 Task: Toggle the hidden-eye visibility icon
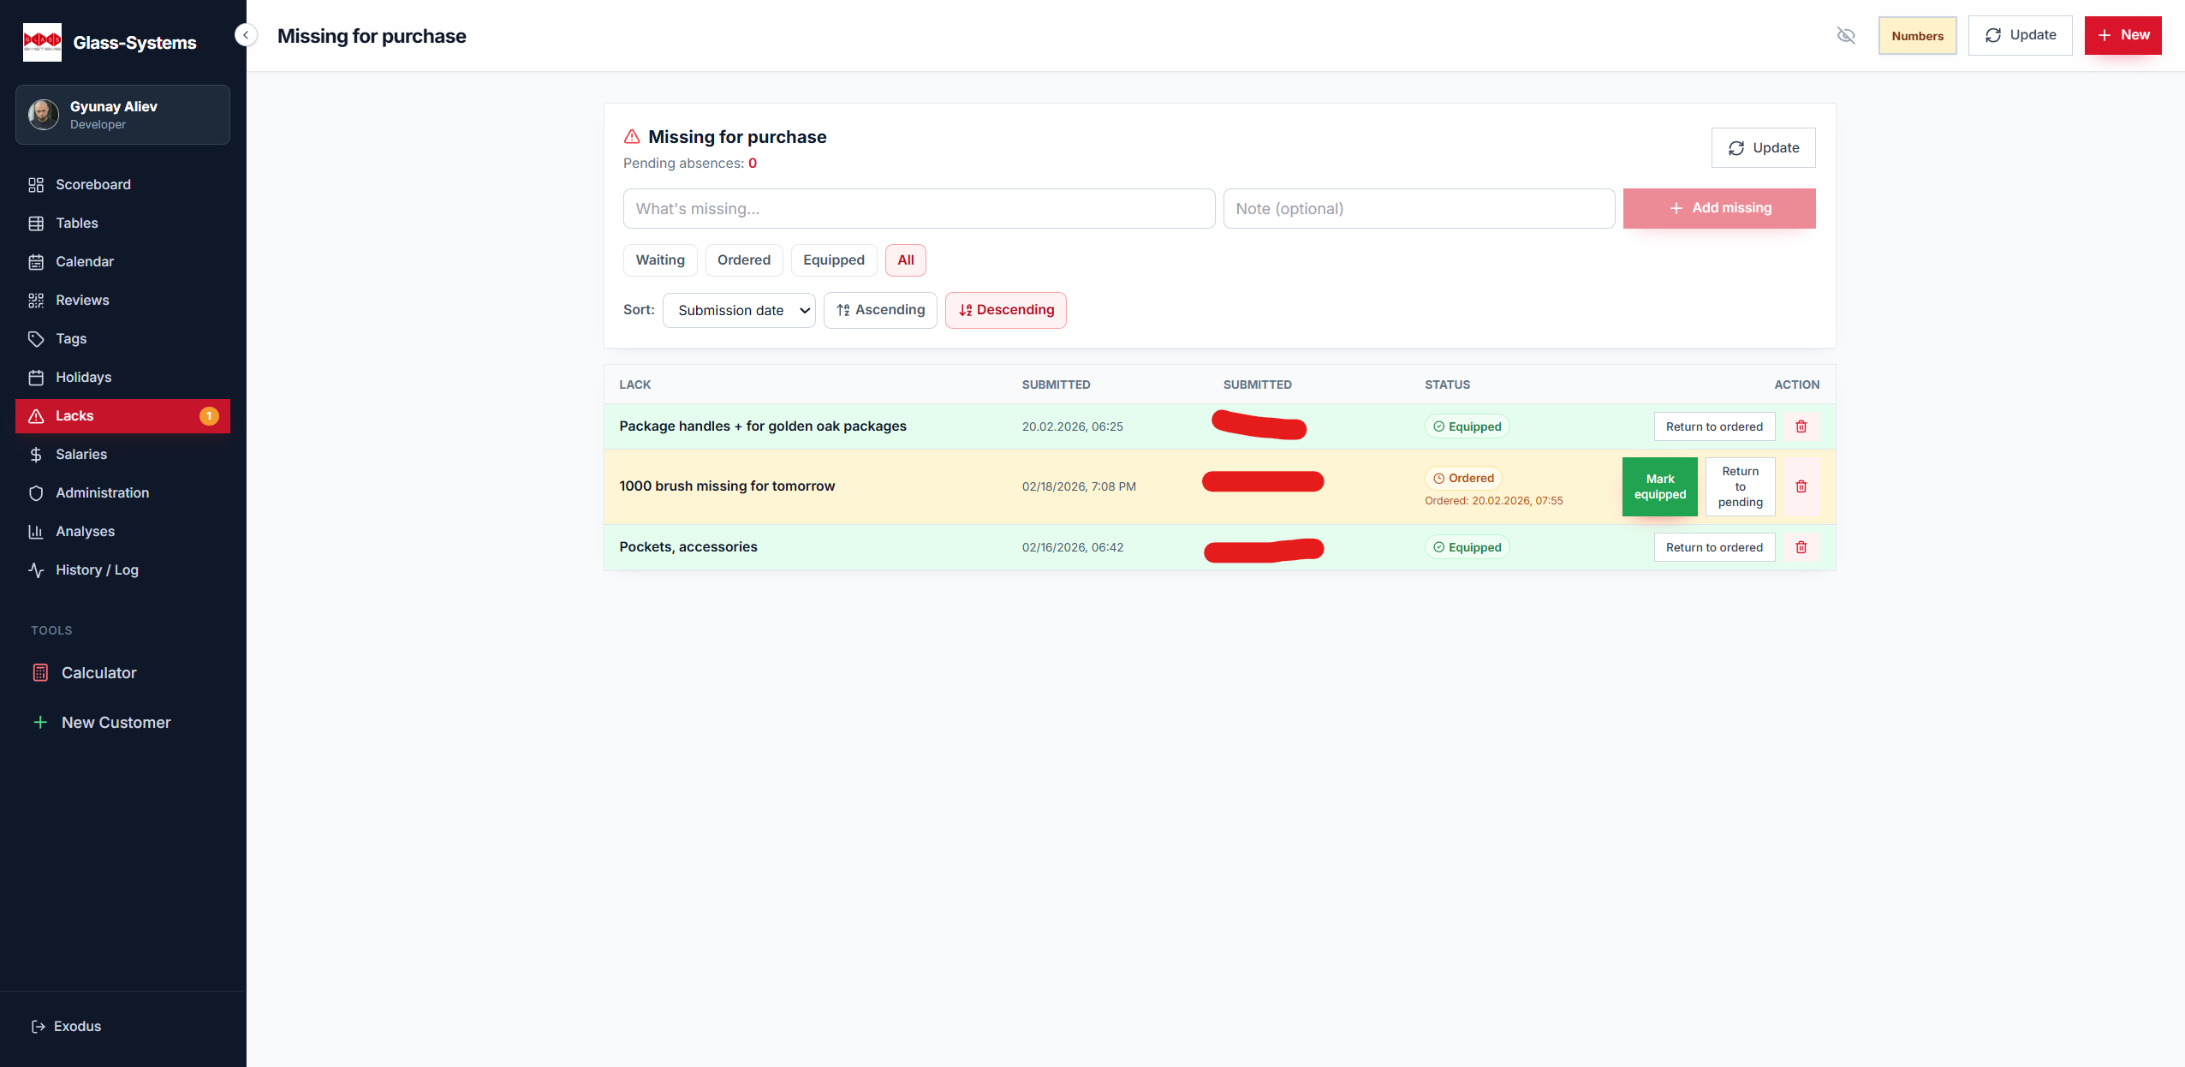pyautogui.click(x=1846, y=35)
